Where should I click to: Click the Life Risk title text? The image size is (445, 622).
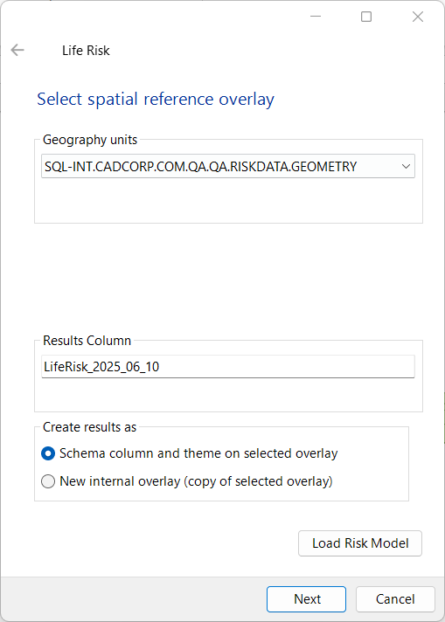[x=86, y=51]
